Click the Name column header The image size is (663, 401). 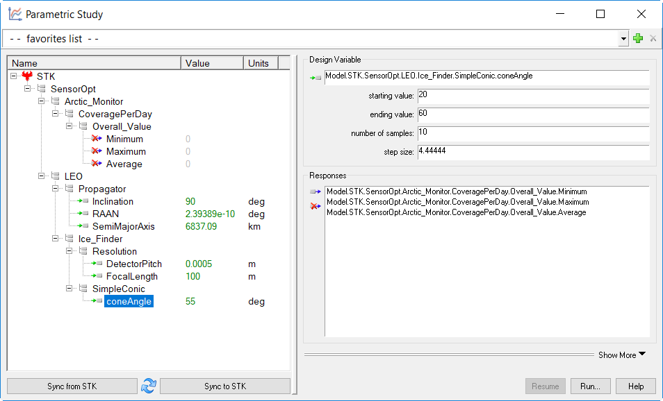(x=94, y=63)
